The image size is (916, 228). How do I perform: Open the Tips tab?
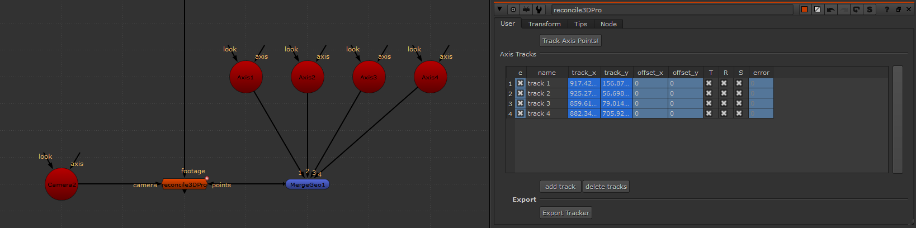click(x=580, y=24)
